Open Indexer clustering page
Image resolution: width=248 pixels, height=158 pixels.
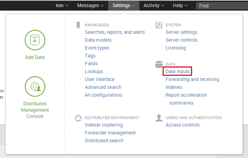coord(104,125)
